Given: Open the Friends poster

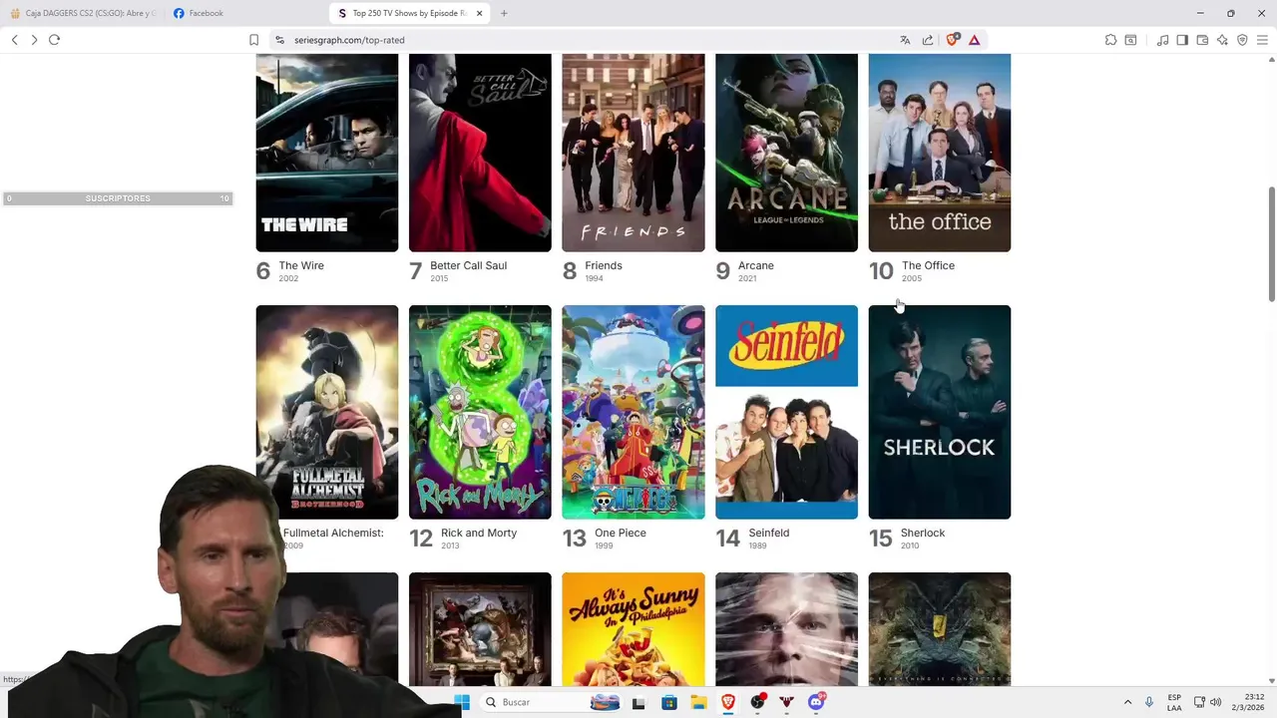Looking at the screenshot, I should pos(634,153).
